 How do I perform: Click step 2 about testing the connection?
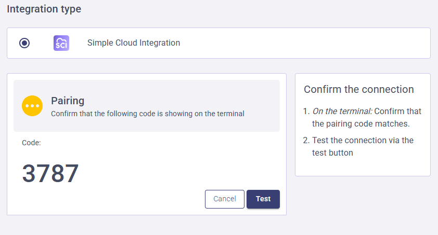pos(363,140)
